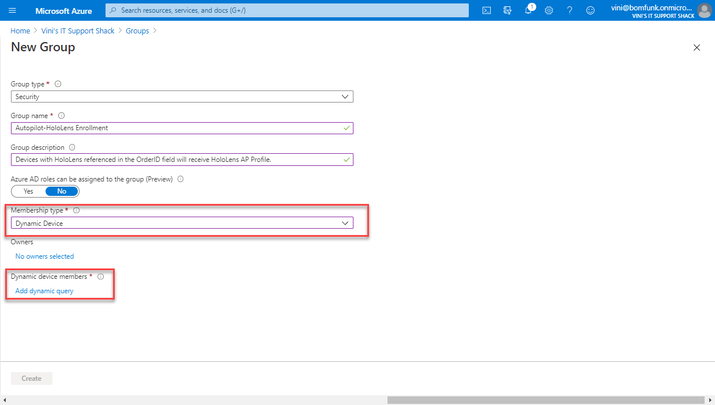Image resolution: width=715 pixels, height=405 pixels.
Task: Click the user account avatar
Action: (704, 10)
